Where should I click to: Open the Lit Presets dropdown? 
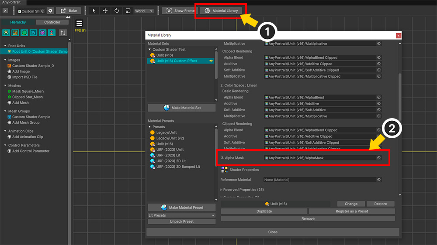[x=181, y=215]
